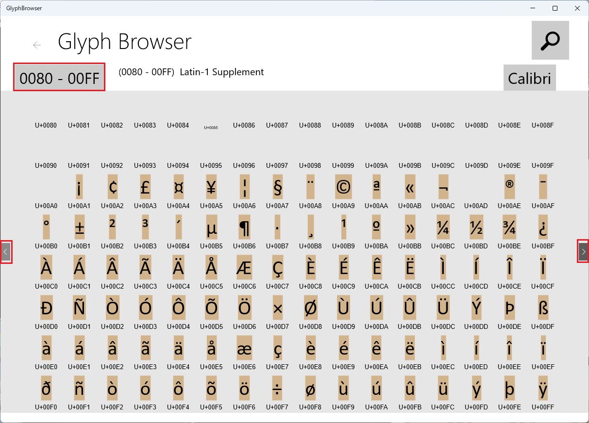Go to previous Unicode block with left chevron
The image size is (589, 423).
coord(6,252)
